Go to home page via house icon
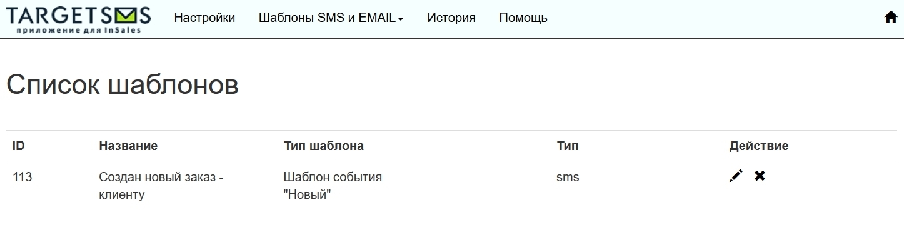Viewport: 904px width, 237px height. [891, 18]
